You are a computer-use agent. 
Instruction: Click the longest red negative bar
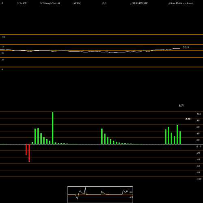[29, 153]
